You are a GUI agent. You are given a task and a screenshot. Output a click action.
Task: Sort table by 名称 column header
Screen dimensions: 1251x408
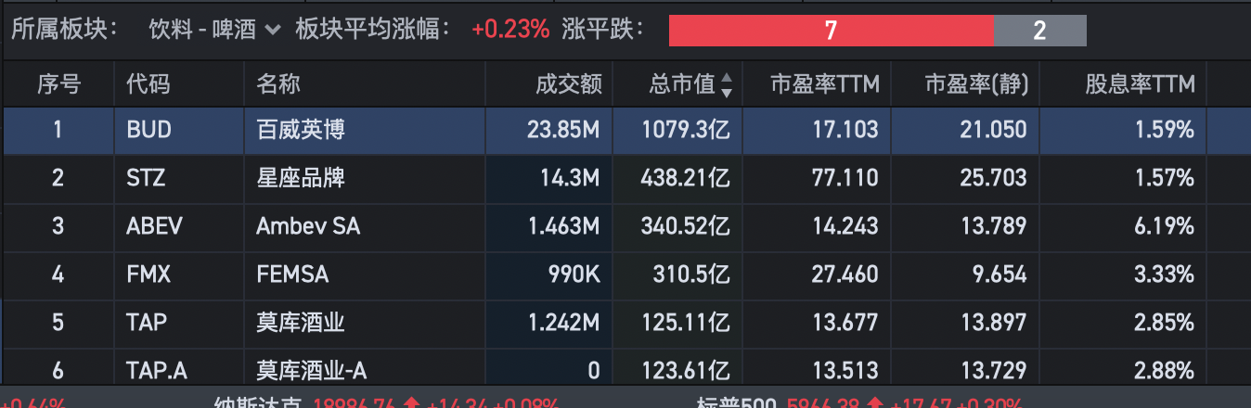tap(278, 85)
